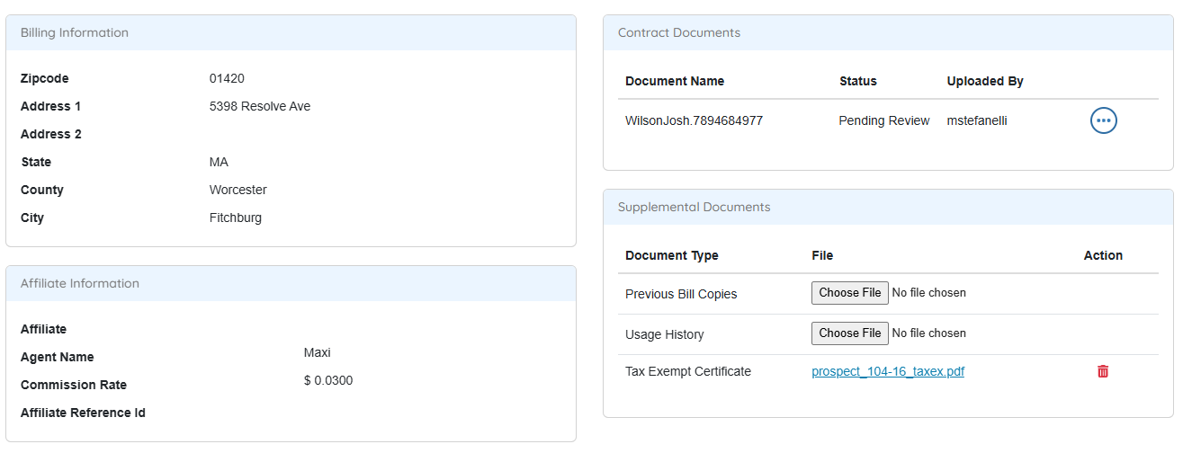Click the address 5398 Resolve Ave
Screen dimensions: 1183x453
pos(259,106)
